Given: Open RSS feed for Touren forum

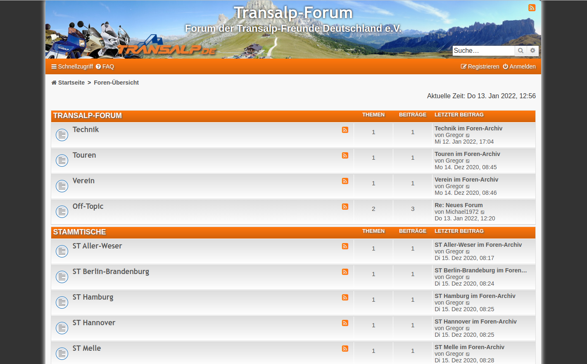Looking at the screenshot, I should click(x=345, y=156).
